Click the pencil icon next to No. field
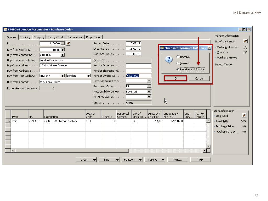 68,43
